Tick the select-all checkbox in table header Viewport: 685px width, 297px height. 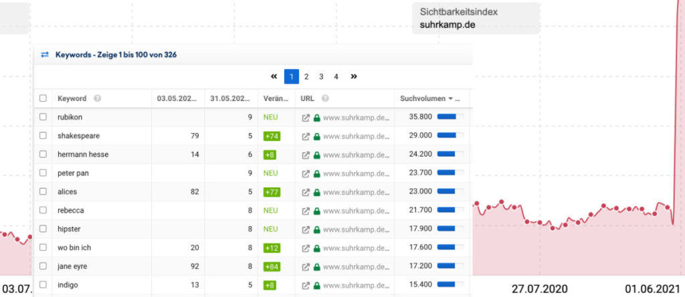click(43, 98)
